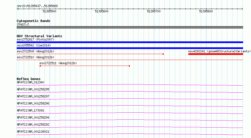Click the left arrow of the ruler

pos(17,9)
